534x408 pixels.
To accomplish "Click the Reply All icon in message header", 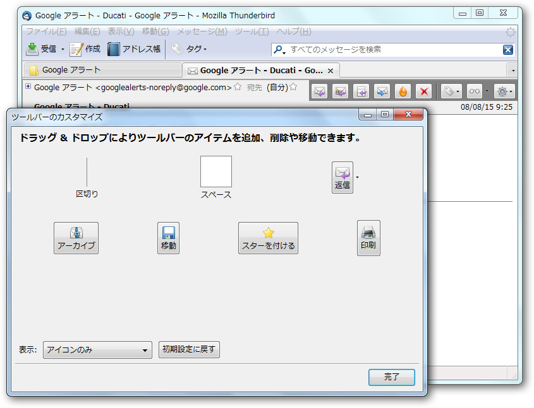I will [x=340, y=91].
